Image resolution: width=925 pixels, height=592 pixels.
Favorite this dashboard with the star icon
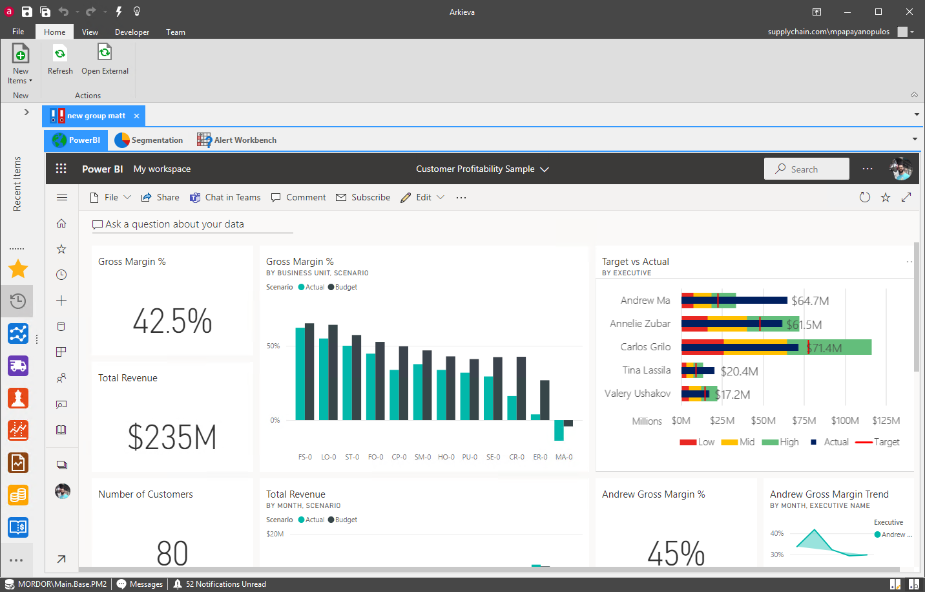coord(886,197)
